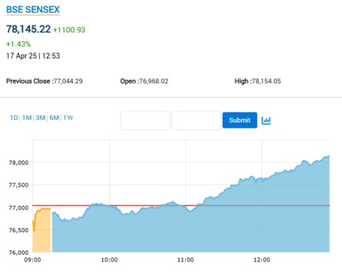Click the 12:00 time axis label
Image resolution: width=342 pixels, height=279 pixels.
pyautogui.click(x=262, y=260)
